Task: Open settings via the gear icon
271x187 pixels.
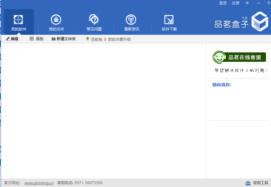Action: (247, 3)
